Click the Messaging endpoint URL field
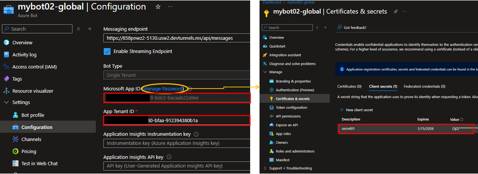The image size is (478, 174). pos(177,38)
